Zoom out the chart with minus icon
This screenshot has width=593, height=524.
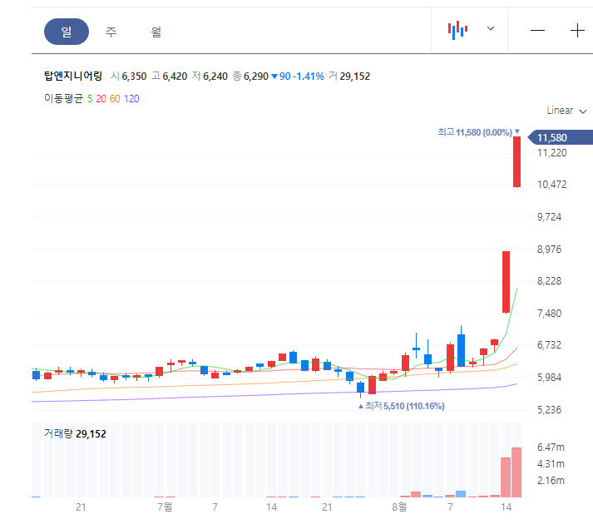(537, 30)
